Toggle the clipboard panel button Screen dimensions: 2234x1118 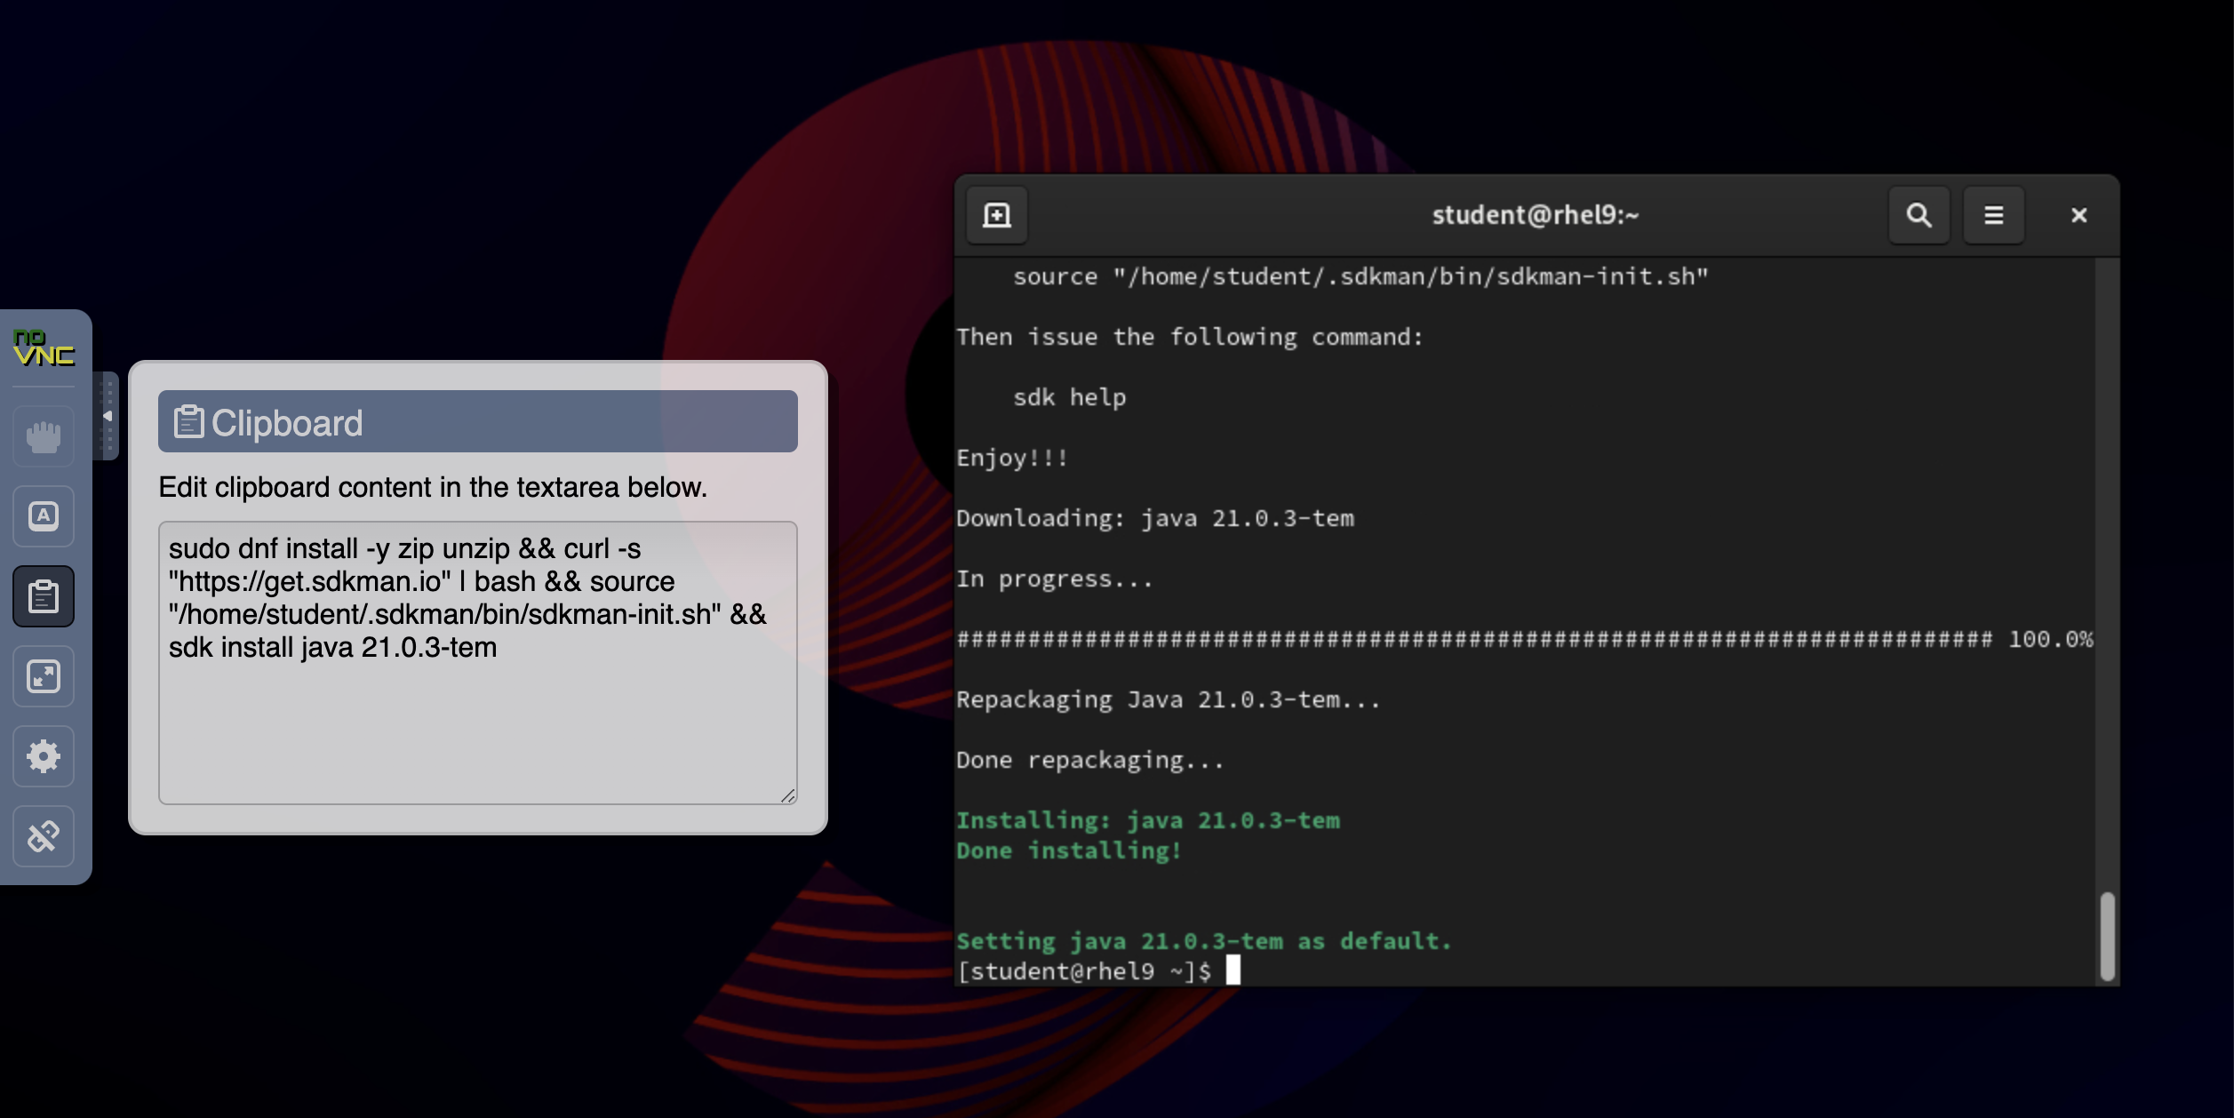coord(44,596)
